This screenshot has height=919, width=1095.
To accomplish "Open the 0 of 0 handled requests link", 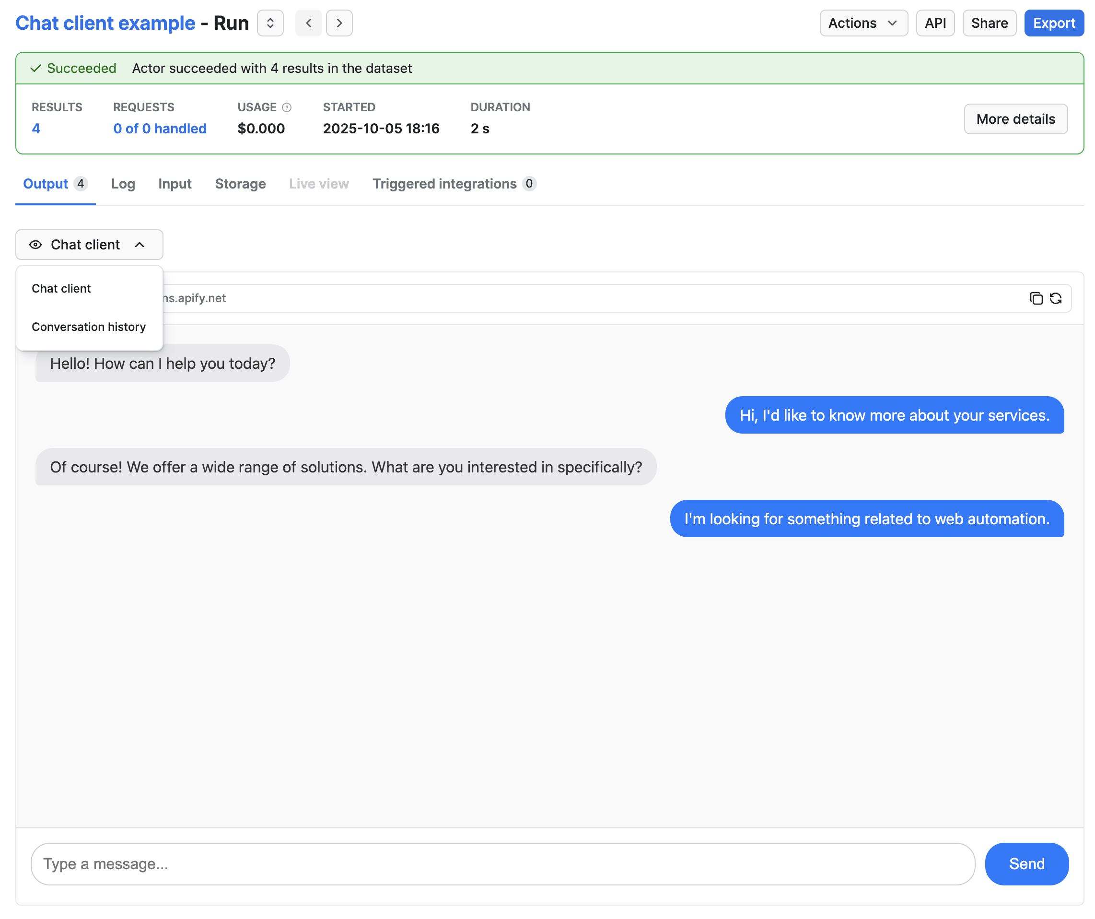I will click(x=160, y=129).
